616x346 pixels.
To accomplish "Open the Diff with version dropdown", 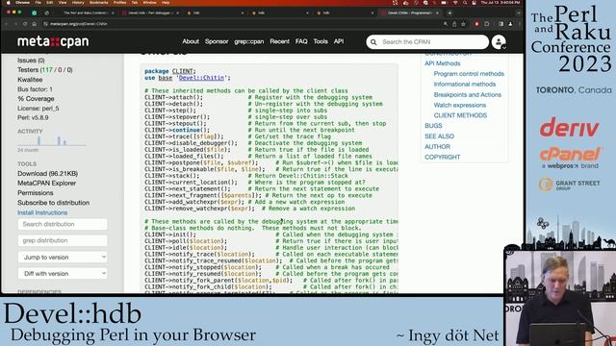I will tap(63, 273).
